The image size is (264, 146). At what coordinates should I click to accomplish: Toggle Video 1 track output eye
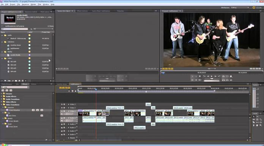pyautogui.click(x=62, y=111)
